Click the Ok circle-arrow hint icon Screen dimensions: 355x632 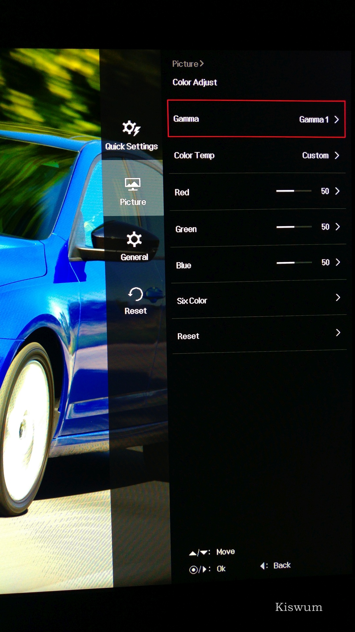pyautogui.click(x=198, y=569)
